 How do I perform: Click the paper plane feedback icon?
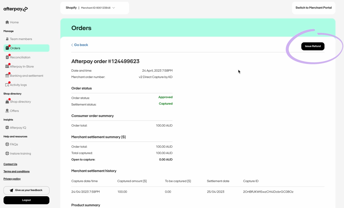click(x=11, y=190)
